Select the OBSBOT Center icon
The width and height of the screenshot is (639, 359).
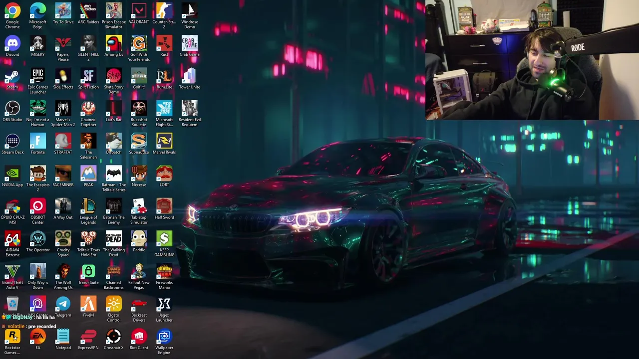[37, 206]
